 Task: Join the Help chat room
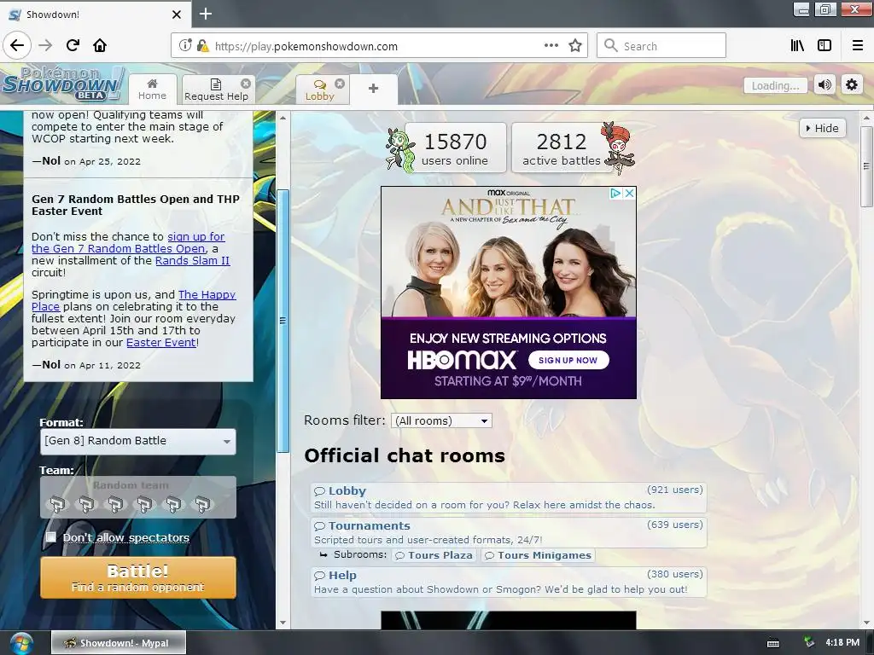[509, 582]
